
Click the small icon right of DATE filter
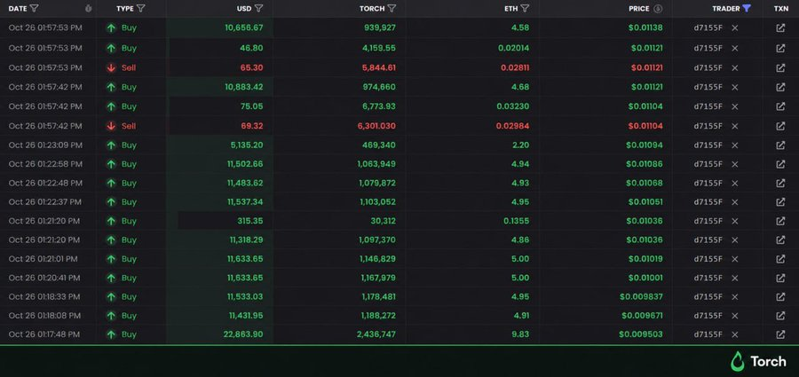(88, 9)
